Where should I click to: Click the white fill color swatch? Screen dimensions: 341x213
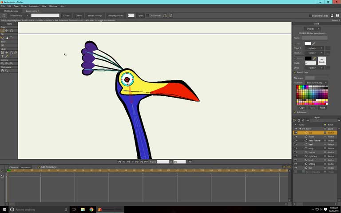coord(308,43)
